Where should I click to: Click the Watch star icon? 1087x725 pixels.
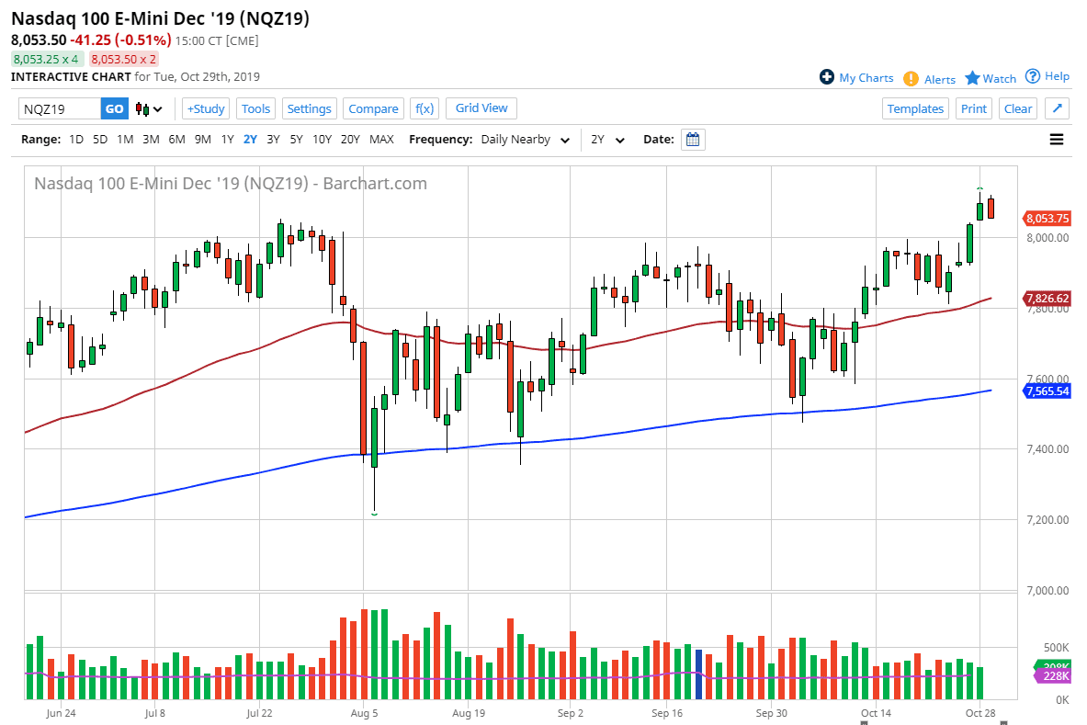pos(973,78)
